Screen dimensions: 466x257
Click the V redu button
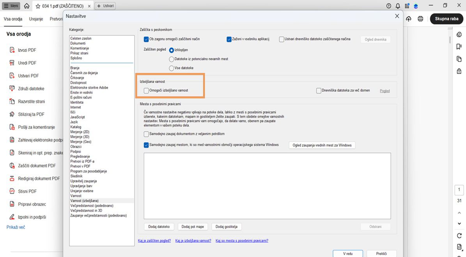click(348, 254)
